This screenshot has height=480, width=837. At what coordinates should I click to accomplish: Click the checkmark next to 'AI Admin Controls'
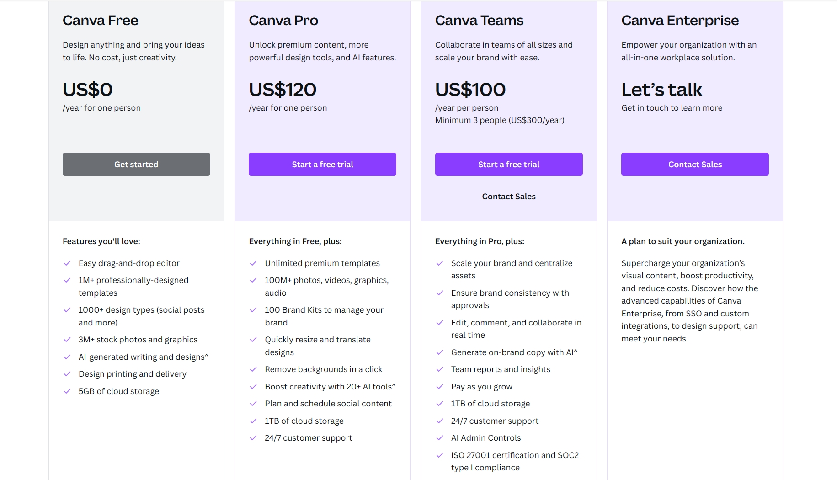point(440,437)
